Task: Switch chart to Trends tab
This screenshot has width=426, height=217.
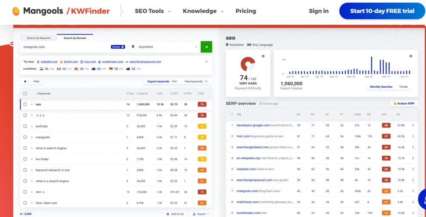Action: [x=403, y=87]
